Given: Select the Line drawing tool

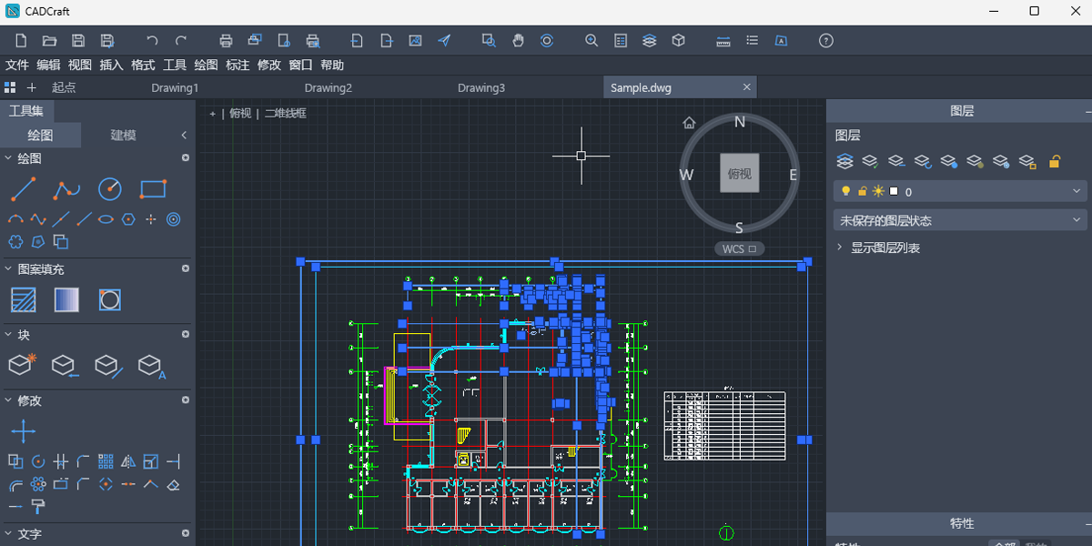Looking at the screenshot, I should [23, 189].
